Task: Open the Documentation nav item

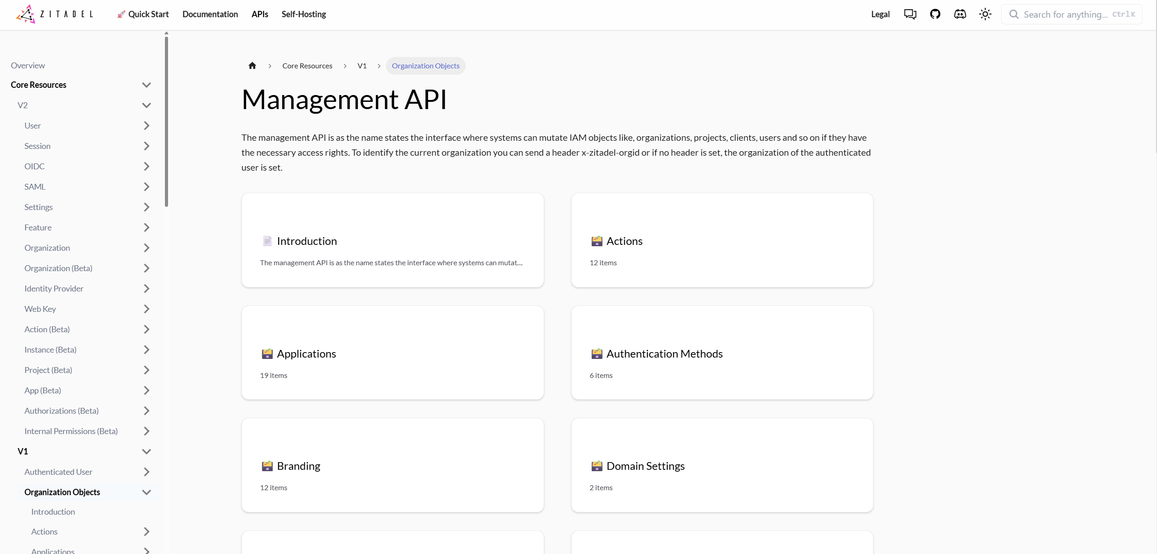Action: coord(210,14)
